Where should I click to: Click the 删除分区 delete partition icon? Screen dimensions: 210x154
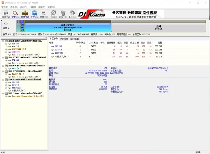point(63,14)
